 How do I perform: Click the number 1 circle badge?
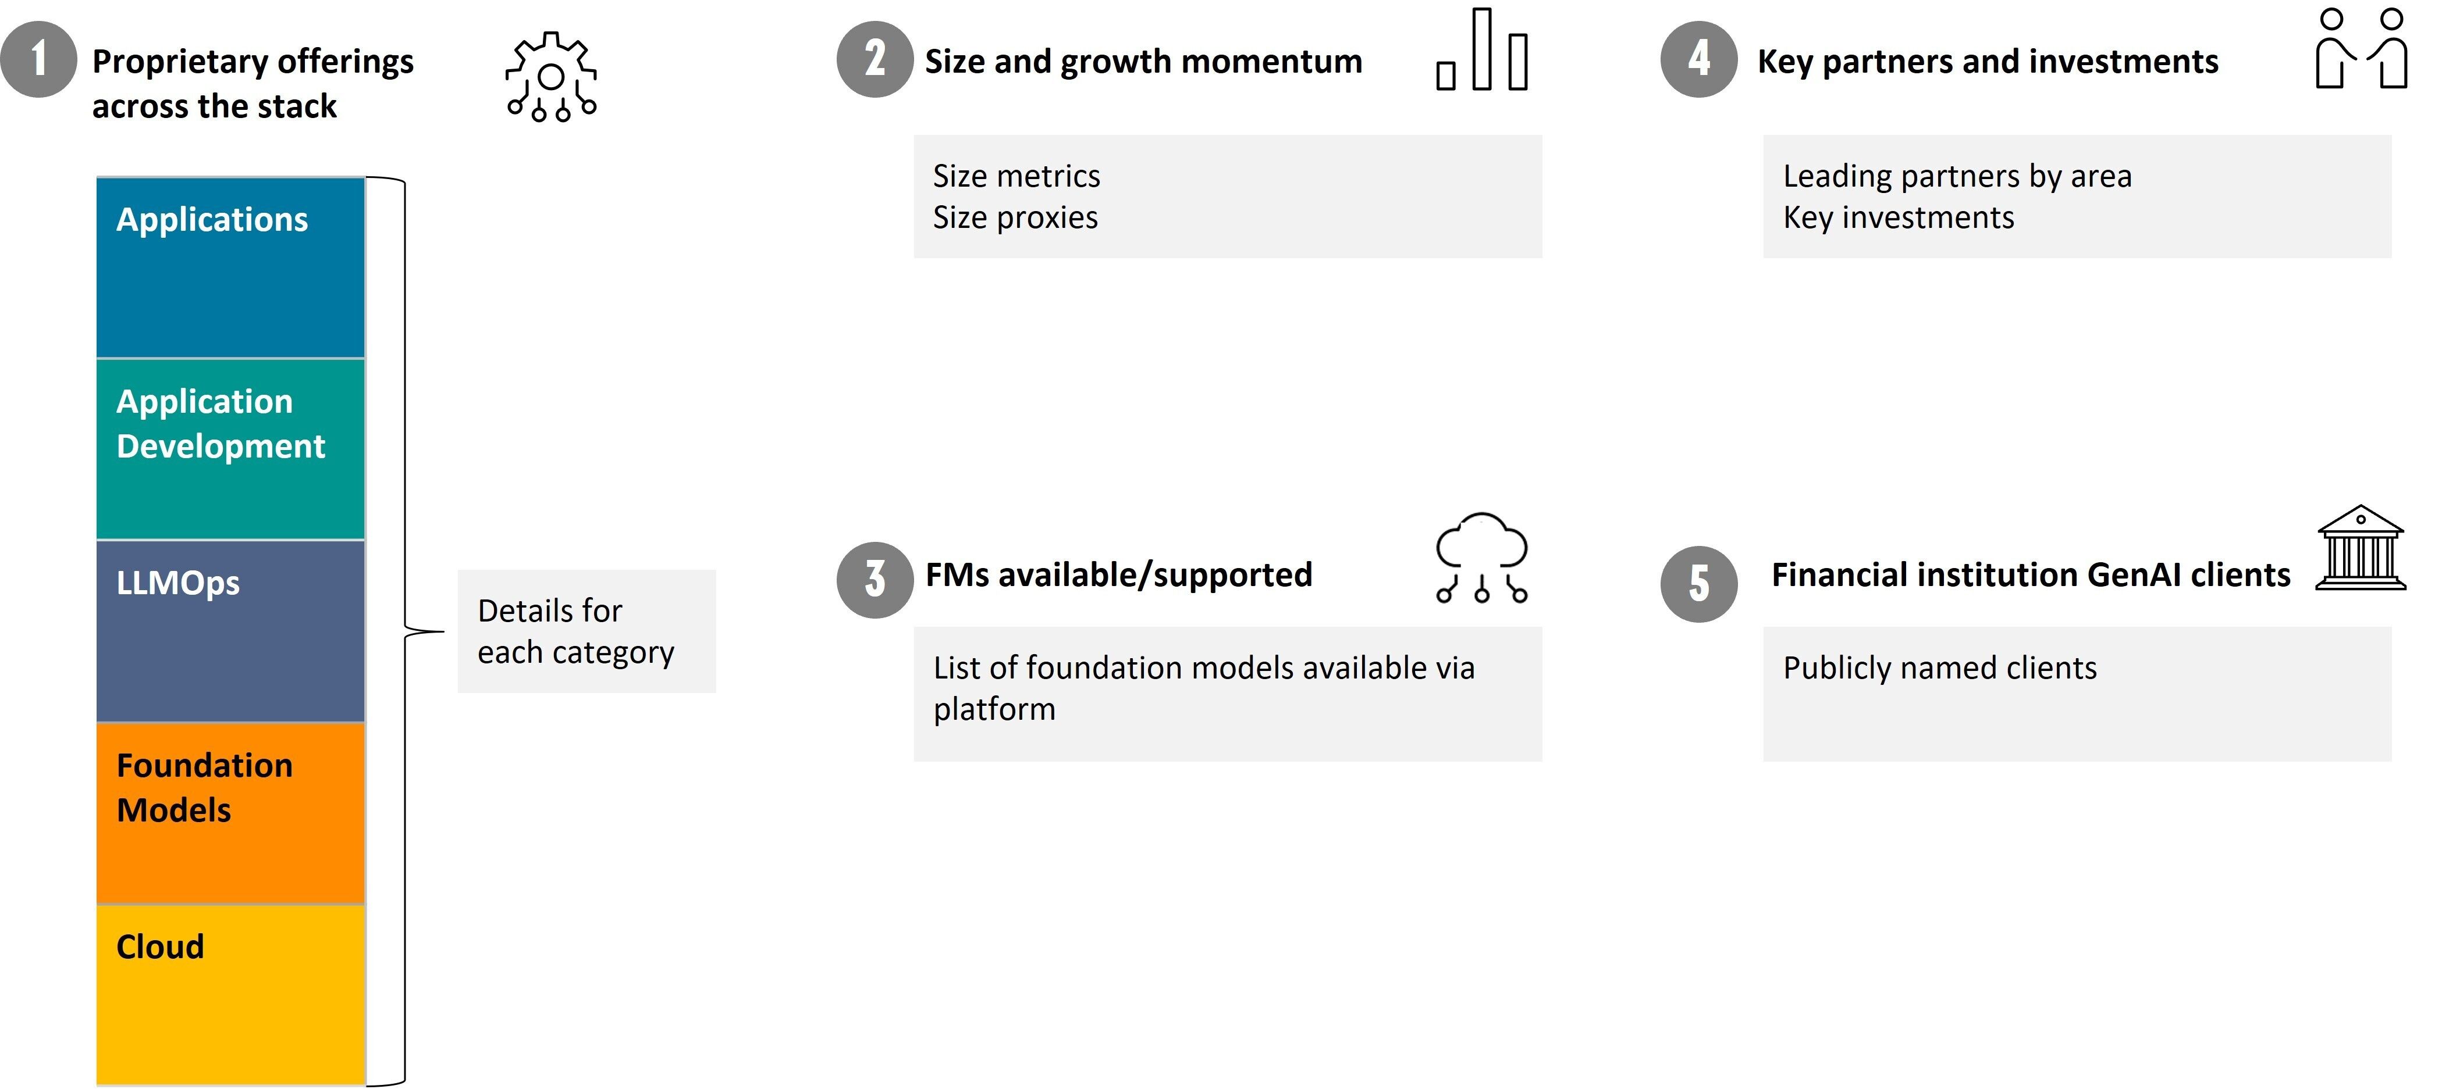click(x=39, y=60)
